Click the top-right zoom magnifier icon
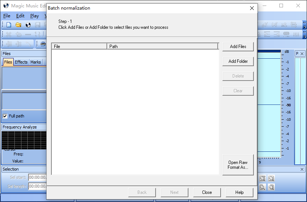Screen dimensions: 307x202 (271, 178)
